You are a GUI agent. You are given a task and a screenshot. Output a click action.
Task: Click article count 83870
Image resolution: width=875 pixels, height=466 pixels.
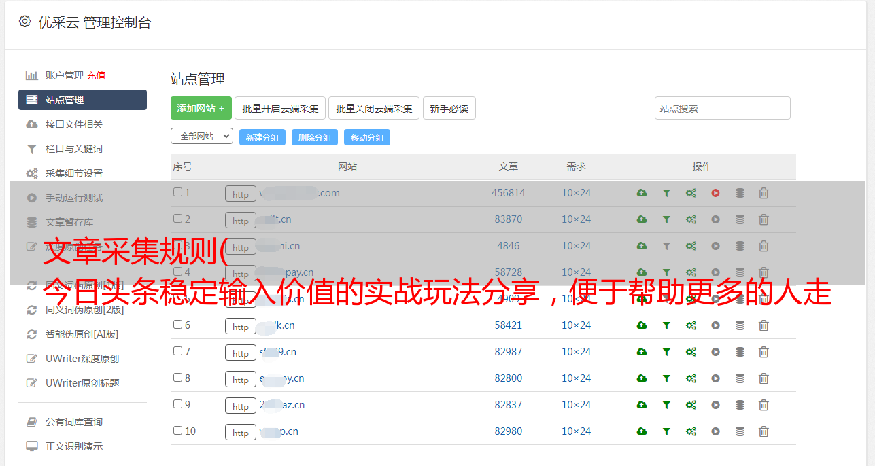[x=509, y=219]
